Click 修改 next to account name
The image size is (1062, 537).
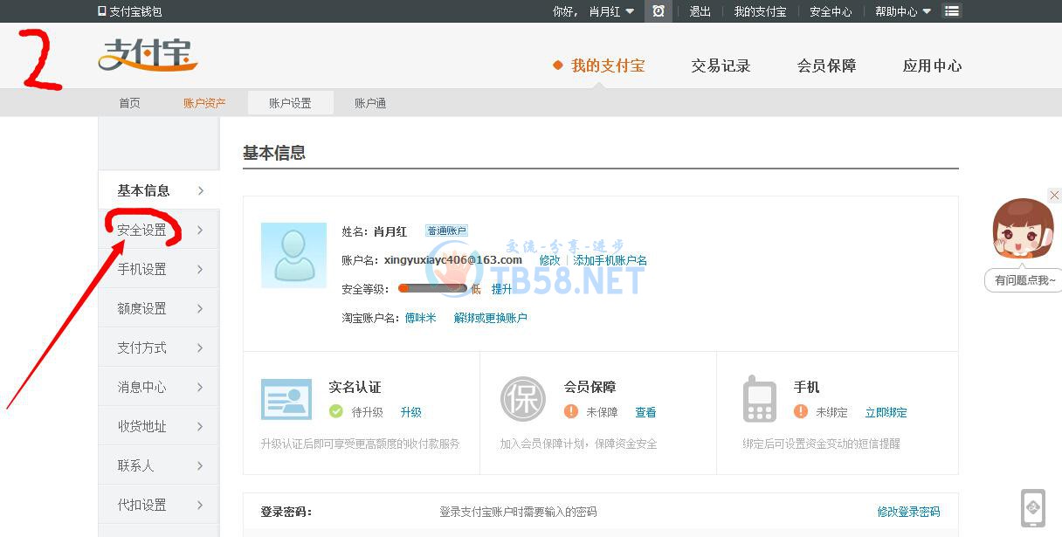coord(549,260)
